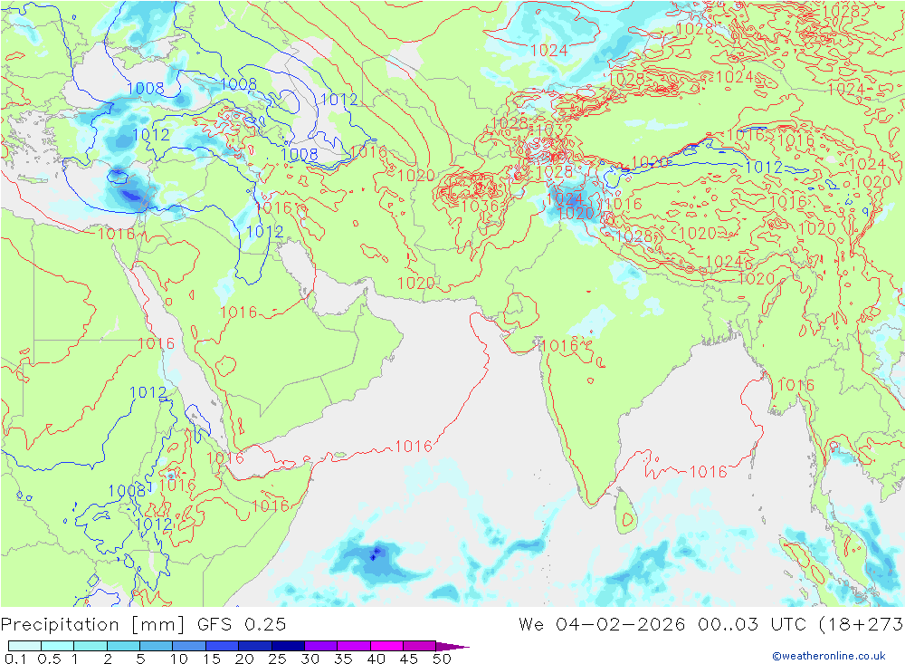Pick the 40–45 mm bright magenta legend swatch
Screen dimensions: 905x664
click(x=386, y=646)
